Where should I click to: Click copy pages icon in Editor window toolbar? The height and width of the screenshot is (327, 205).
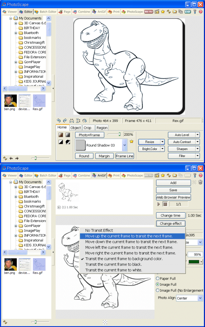pos(181,12)
